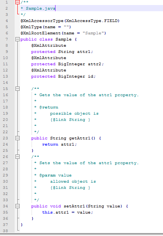Collapse the Javadoc fold marker on line 15
Image resolution: width=163 pixels, height=236 pixels.
18,89
